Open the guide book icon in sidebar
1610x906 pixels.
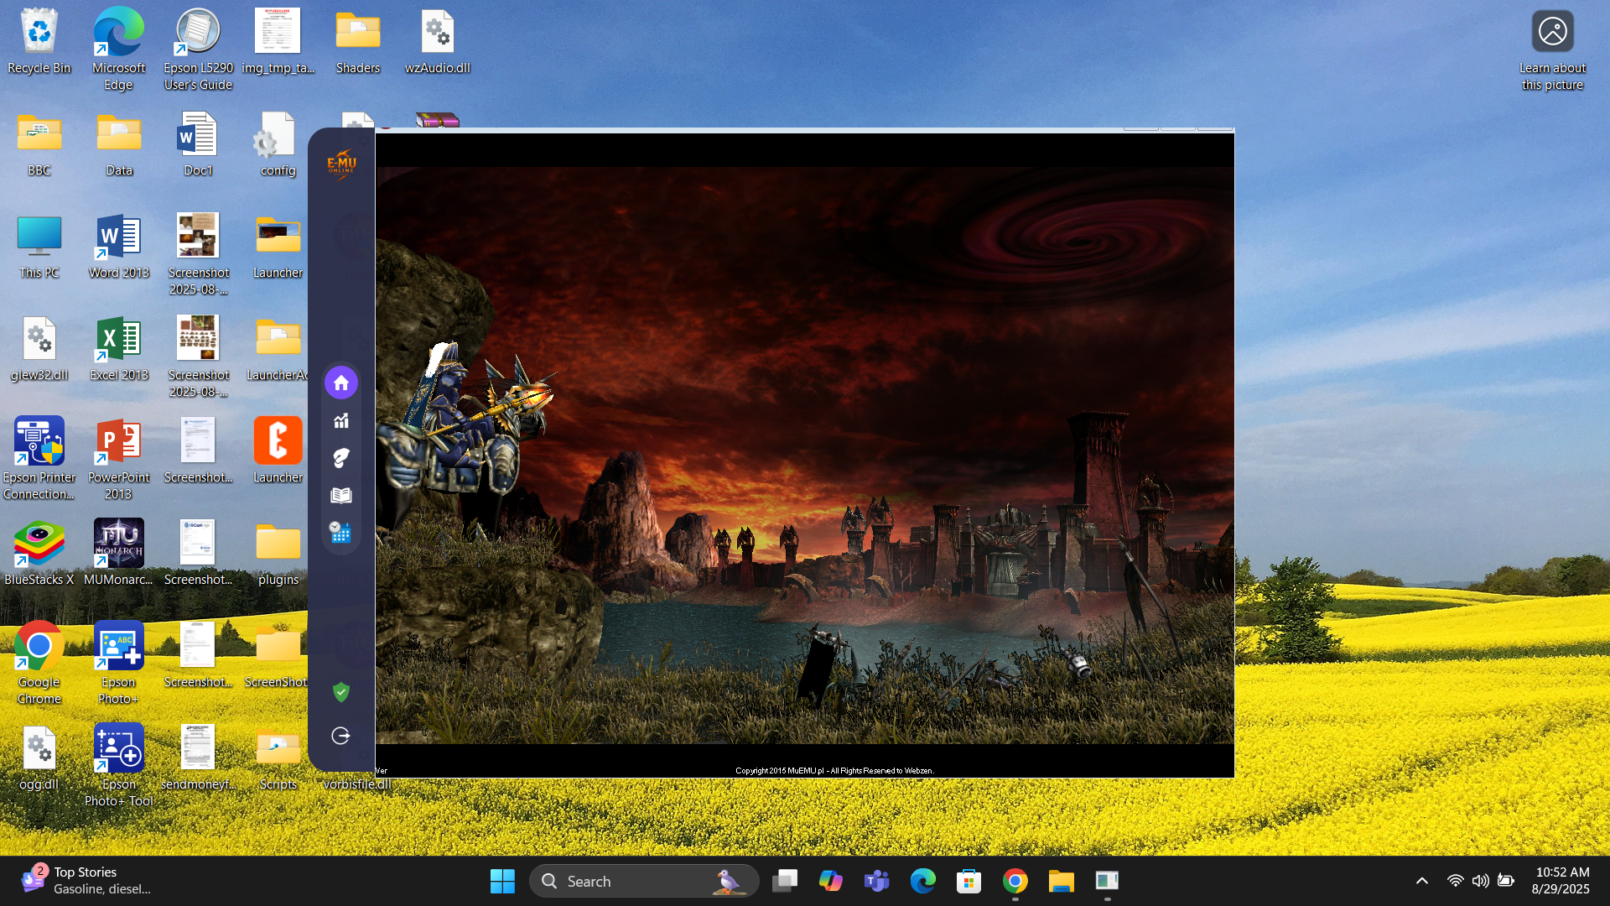coord(340,496)
